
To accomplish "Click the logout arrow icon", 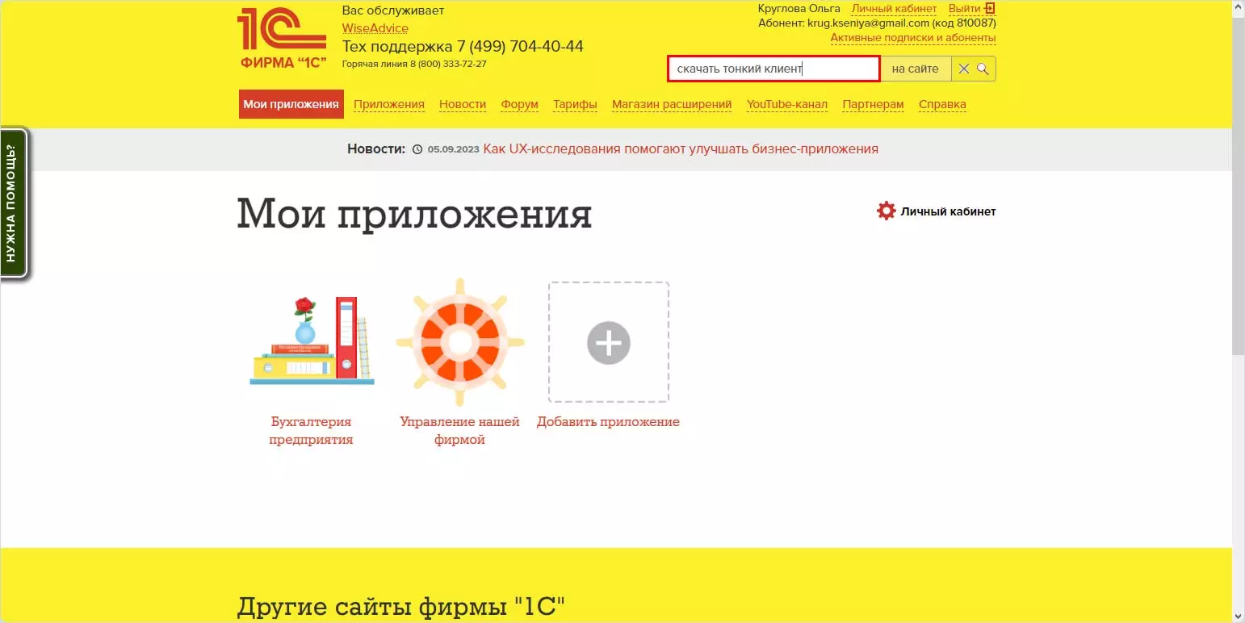I will coord(990,9).
